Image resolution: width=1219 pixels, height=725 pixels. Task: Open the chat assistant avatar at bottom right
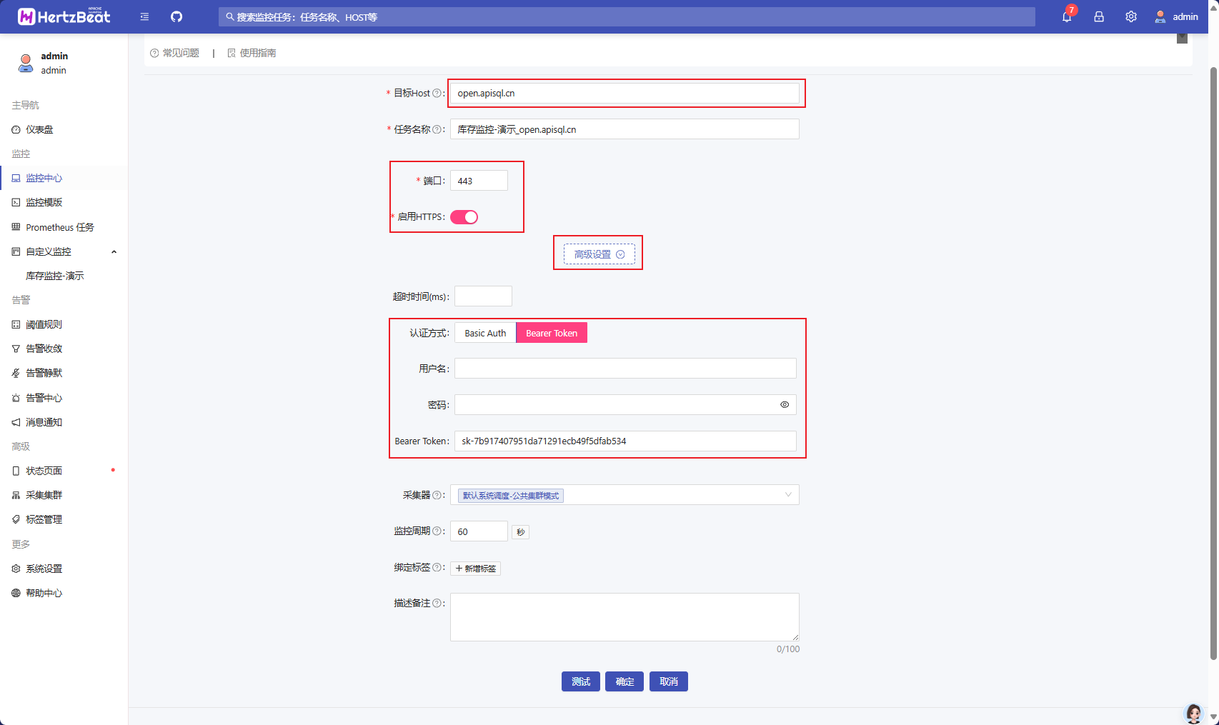(x=1193, y=713)
